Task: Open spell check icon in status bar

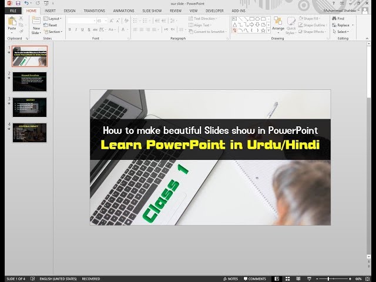Action: click(x=33, y=278)
